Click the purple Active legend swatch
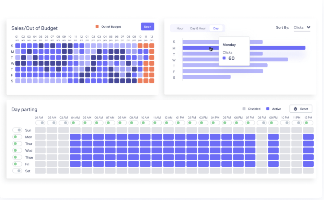 coord(268,109)
